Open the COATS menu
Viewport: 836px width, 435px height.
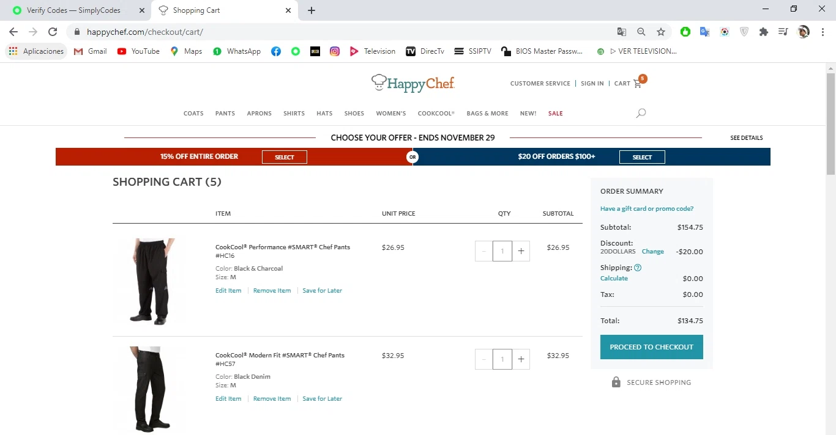point(193,114)
